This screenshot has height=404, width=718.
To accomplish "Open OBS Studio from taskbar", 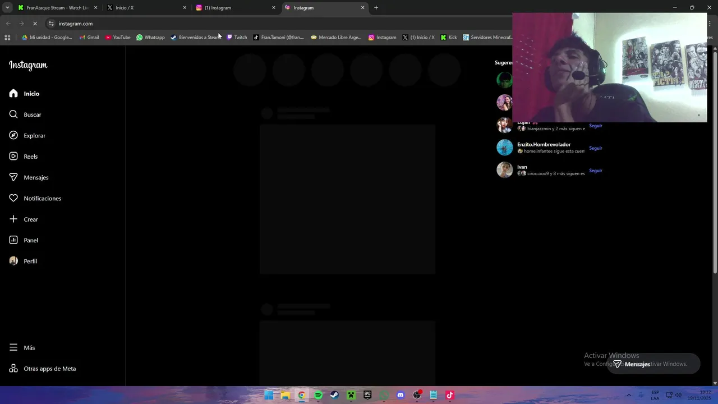I will pyautogui.click(x=417, y=395).
